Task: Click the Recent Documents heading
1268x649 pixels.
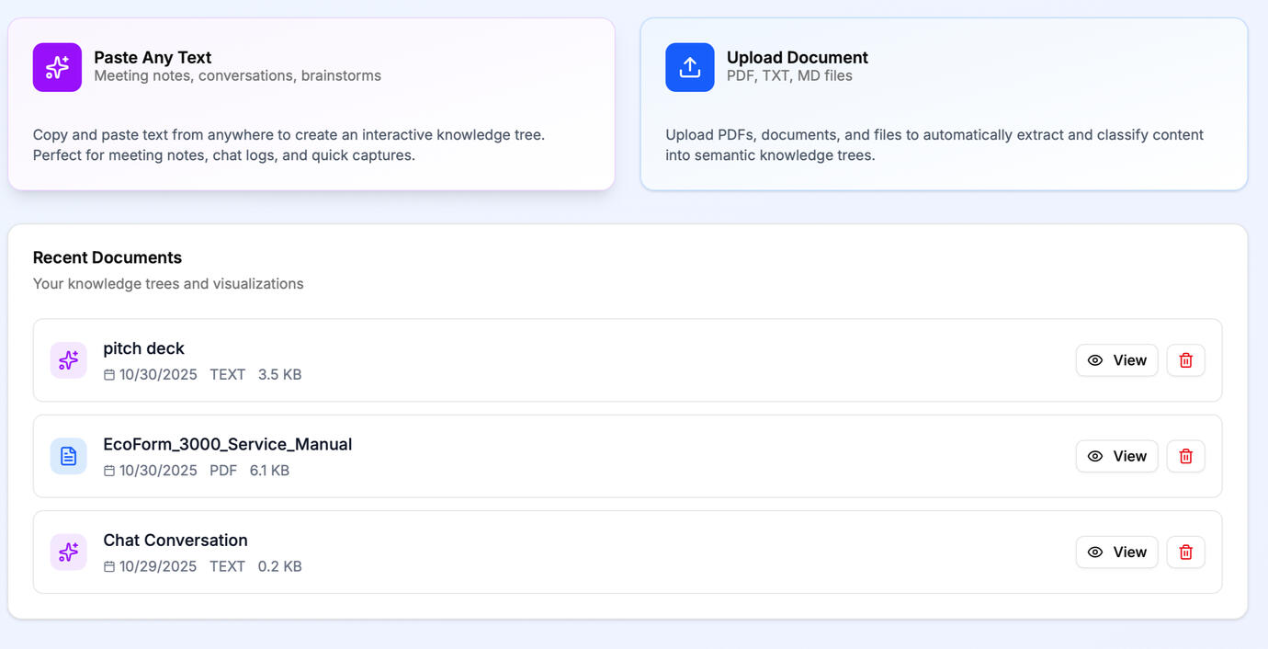Action: click(108, 257)
